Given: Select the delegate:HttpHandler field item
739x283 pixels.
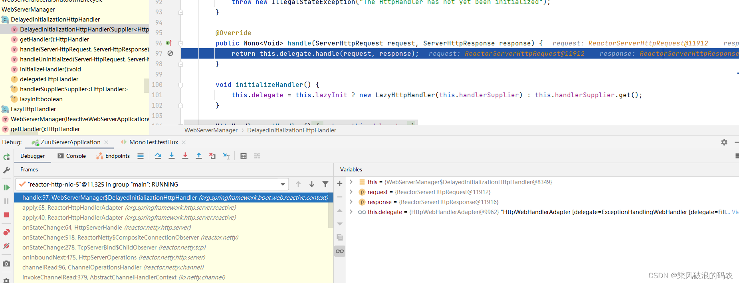Looking at the screenshot, I should point(49,79).
